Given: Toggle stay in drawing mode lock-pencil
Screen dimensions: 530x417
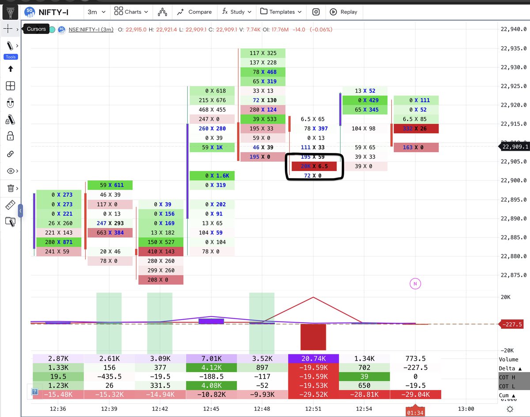Looking at the screenshot, I should tap(11, 120).
